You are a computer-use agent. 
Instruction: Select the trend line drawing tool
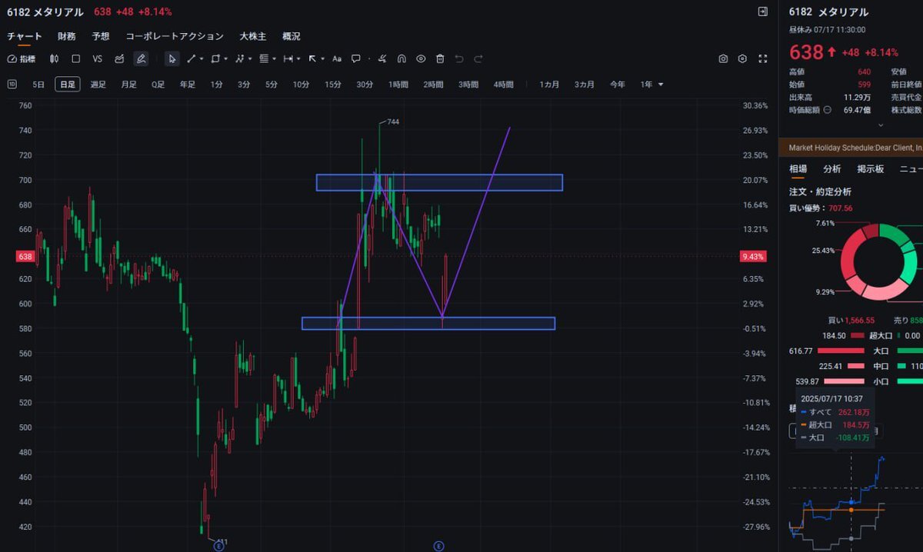[x=192, y=58]
